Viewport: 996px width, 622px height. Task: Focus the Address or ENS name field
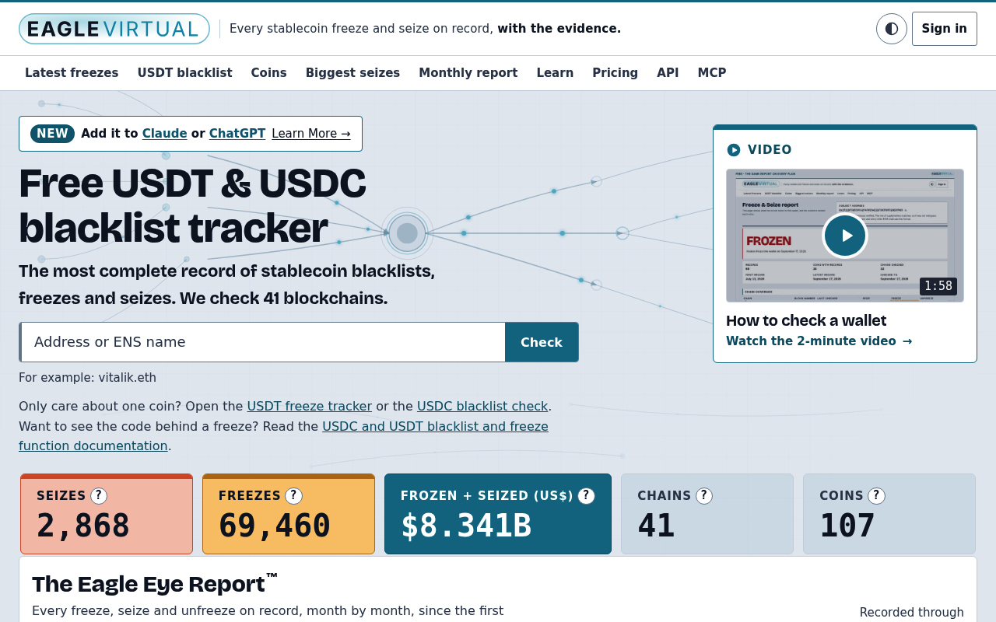point(263,342)
